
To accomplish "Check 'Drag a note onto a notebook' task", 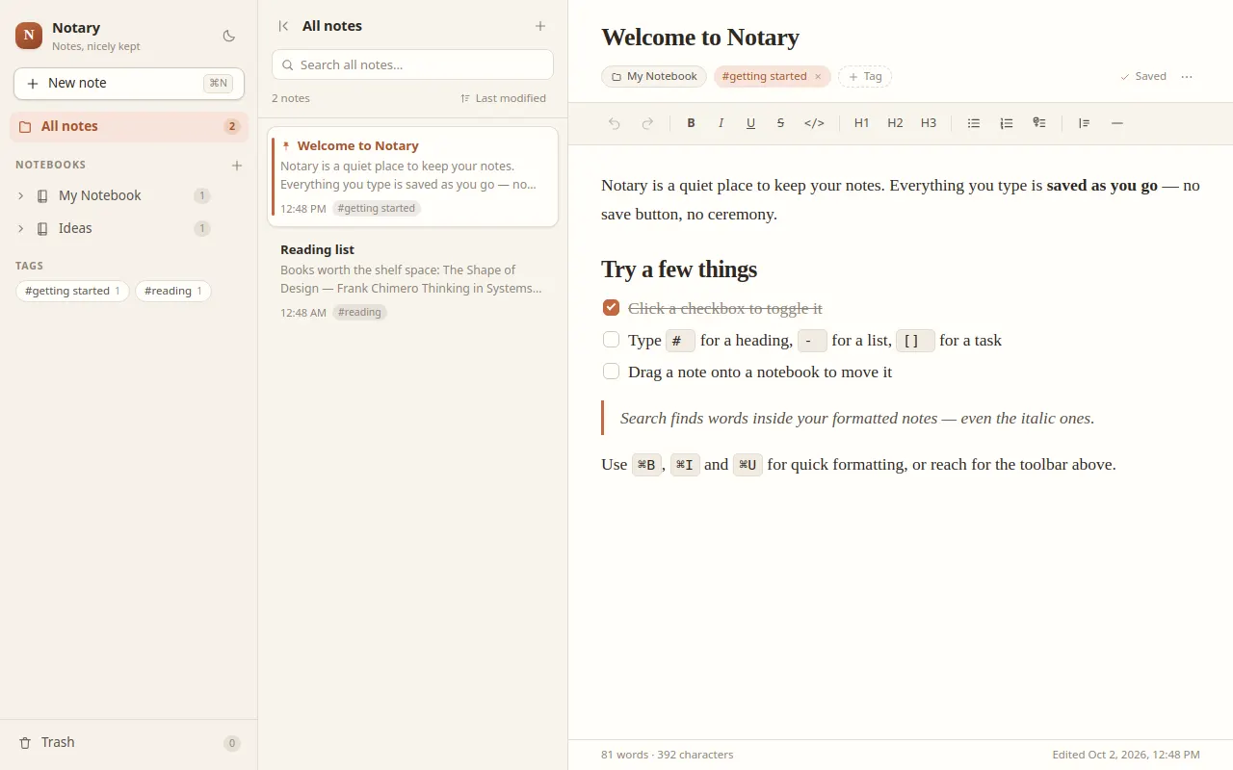I will (611, 372).
